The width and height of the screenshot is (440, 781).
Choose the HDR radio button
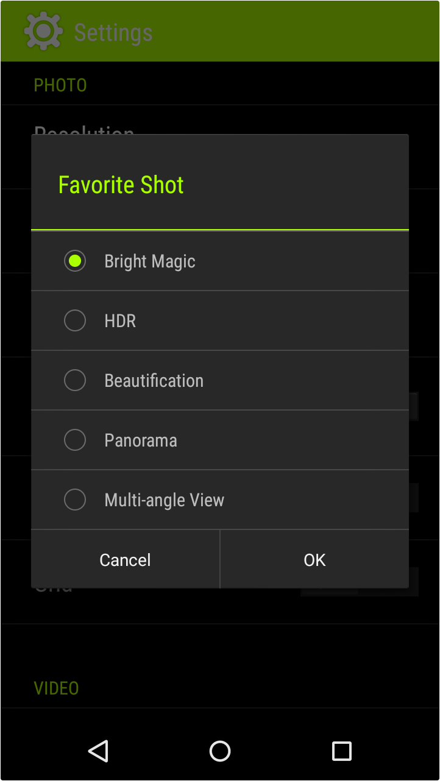[75, 321]
